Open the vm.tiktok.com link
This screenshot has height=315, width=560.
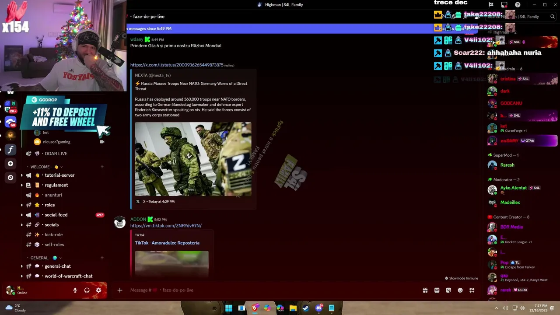point(166,226)
